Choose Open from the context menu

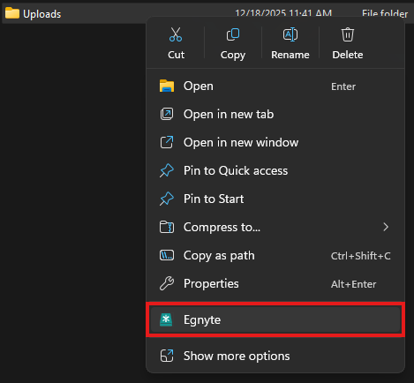pyautogui.click(x=275, y=86)
